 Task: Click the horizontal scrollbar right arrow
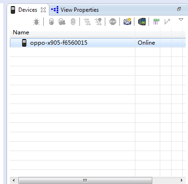[182, 180]
